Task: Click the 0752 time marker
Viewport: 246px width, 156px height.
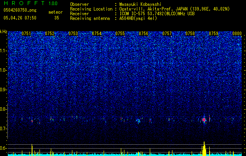Action: tap(50, 34)
